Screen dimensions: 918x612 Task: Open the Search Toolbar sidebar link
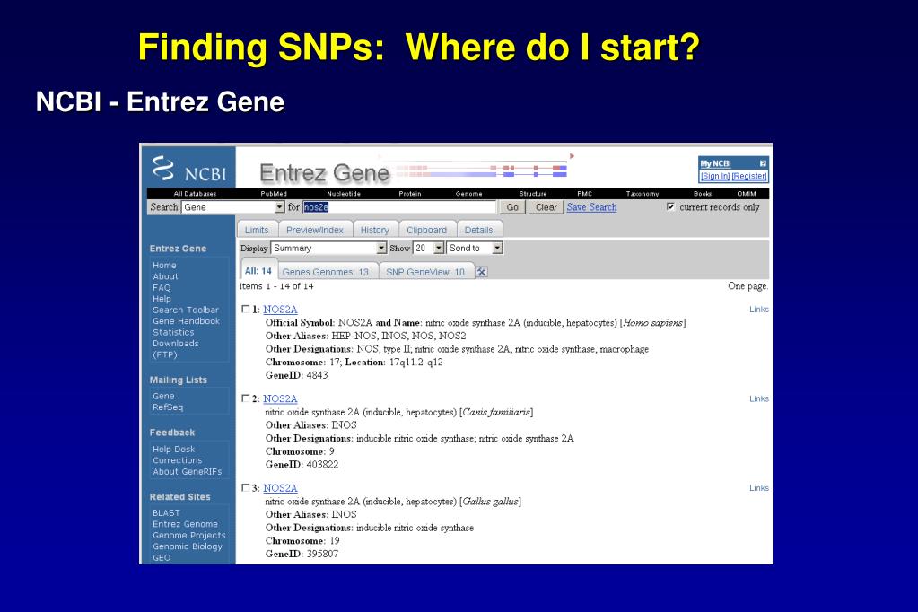click(186, 310)
